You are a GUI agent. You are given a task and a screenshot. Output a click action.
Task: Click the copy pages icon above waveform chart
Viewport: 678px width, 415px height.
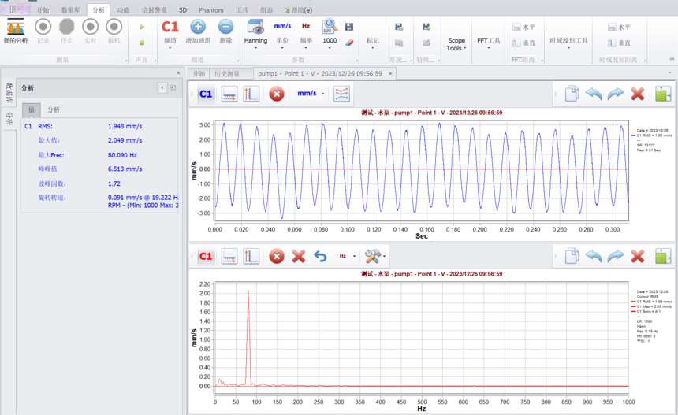[572, 94]
